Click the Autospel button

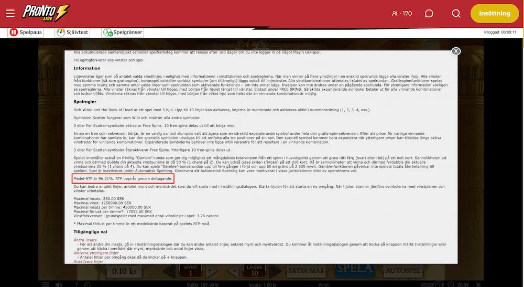(403, 271)
